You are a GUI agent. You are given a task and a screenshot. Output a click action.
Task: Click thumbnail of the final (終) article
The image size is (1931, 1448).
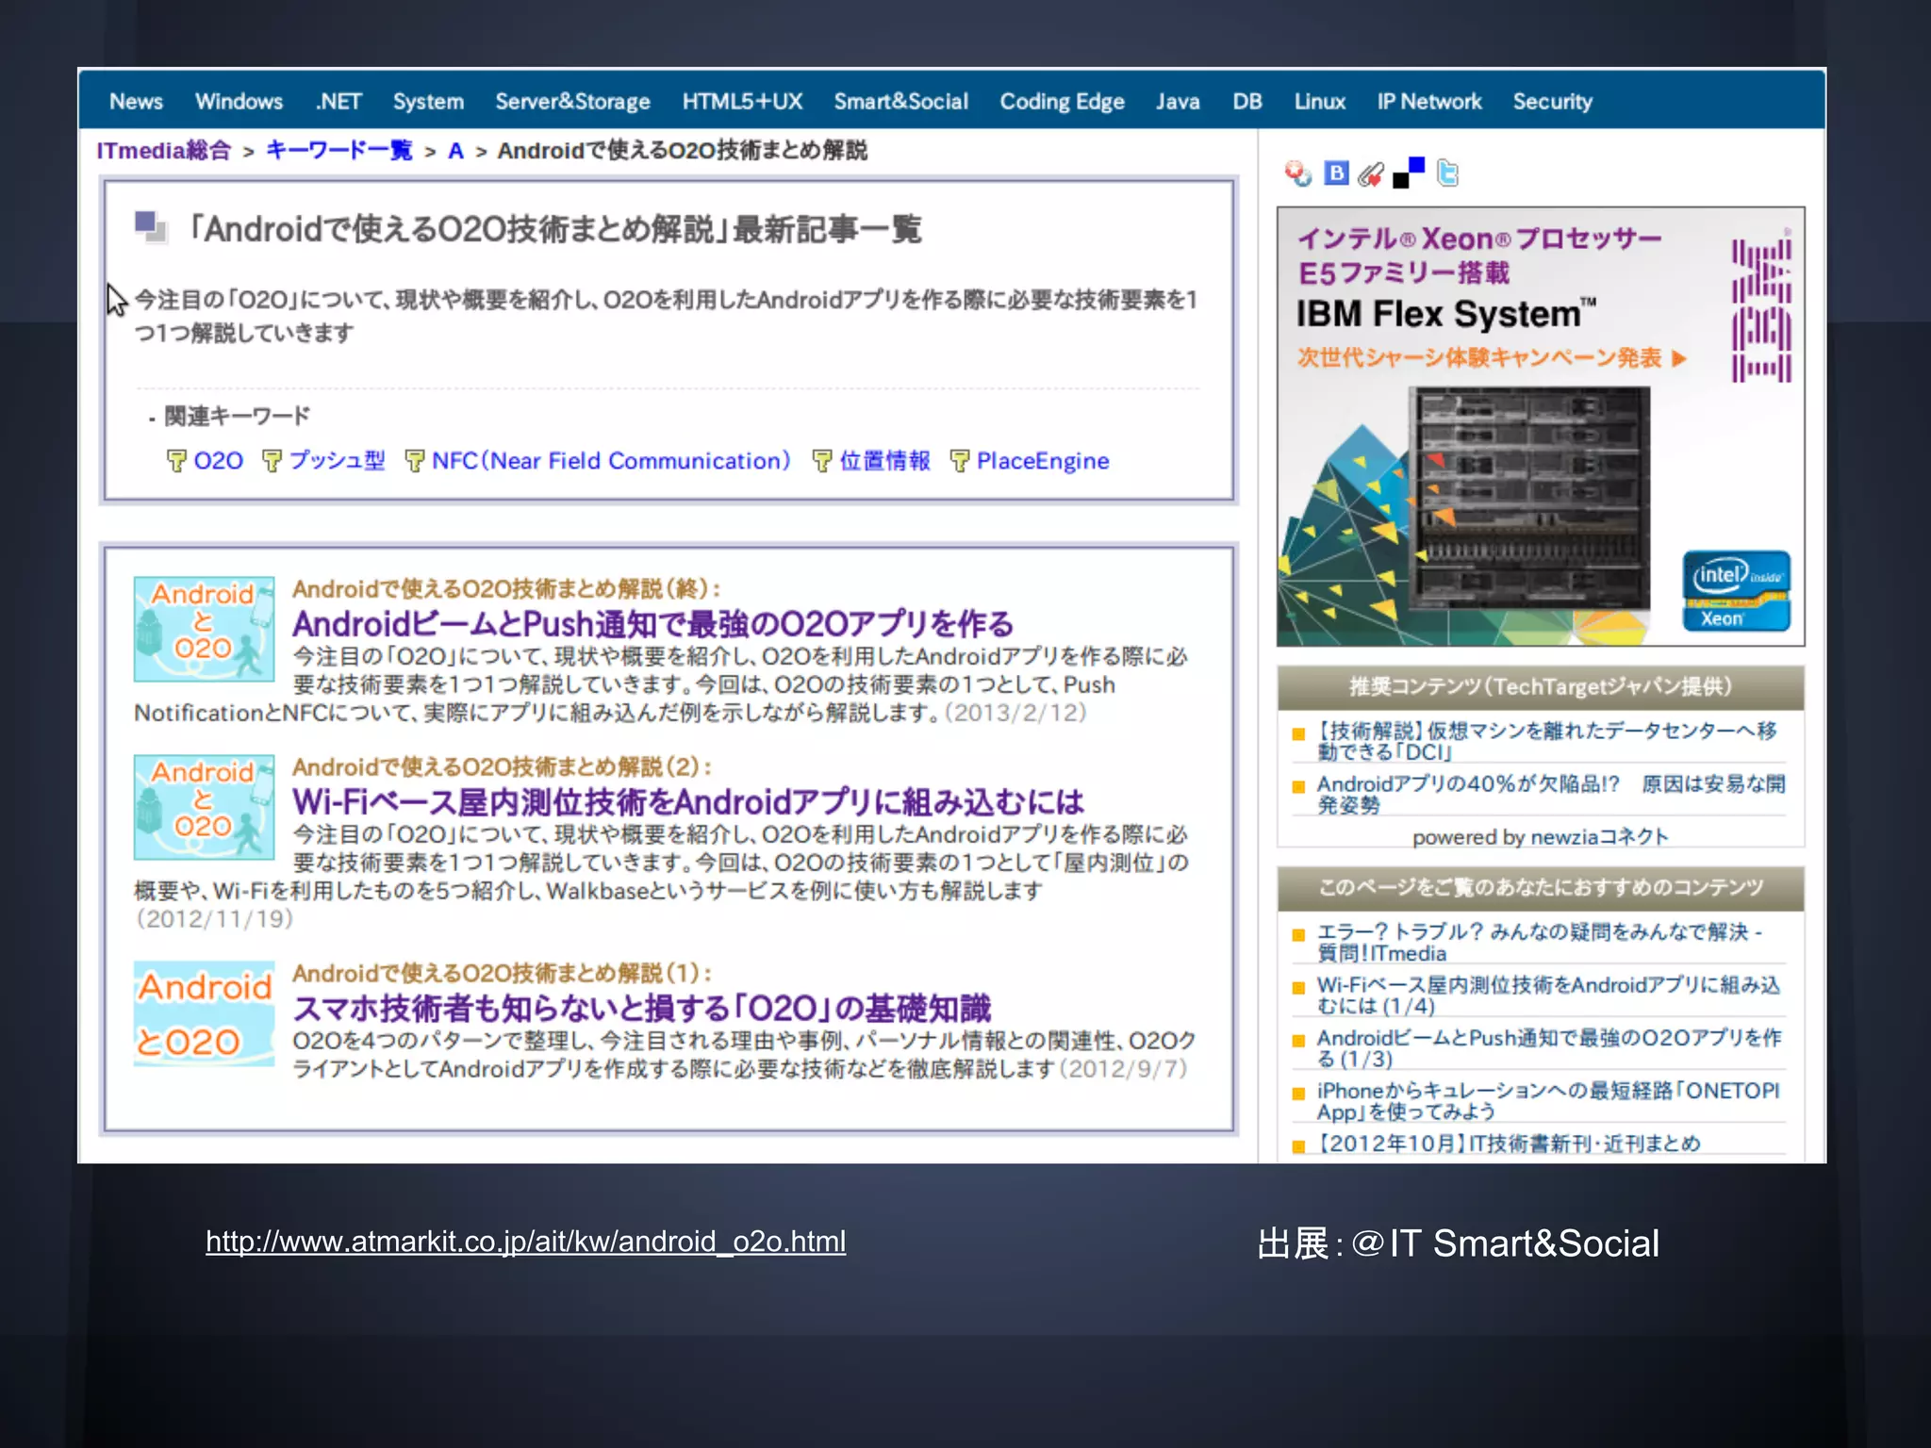pyautogui.click(x=204, y=629)
